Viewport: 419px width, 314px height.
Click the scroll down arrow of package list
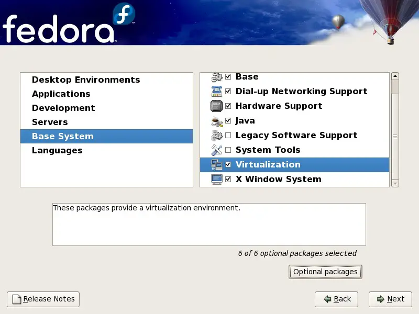tap(395, 184)
